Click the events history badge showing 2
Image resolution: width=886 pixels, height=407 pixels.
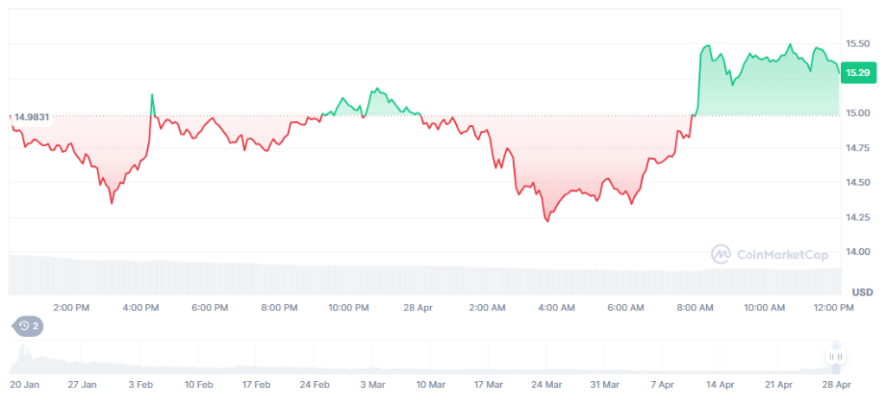pos(29,326)
